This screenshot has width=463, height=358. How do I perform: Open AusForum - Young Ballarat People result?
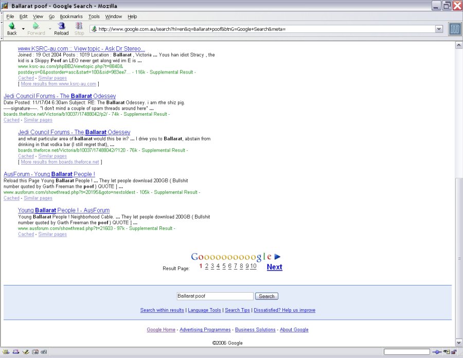point(49,174)
